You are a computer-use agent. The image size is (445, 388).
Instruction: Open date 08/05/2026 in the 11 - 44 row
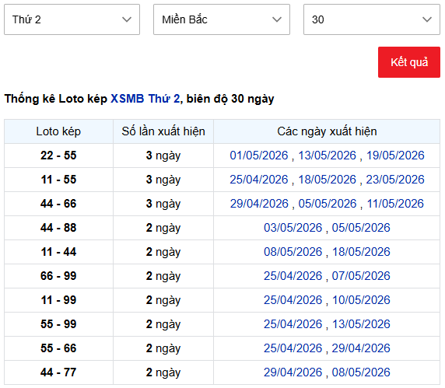[293, 252]
